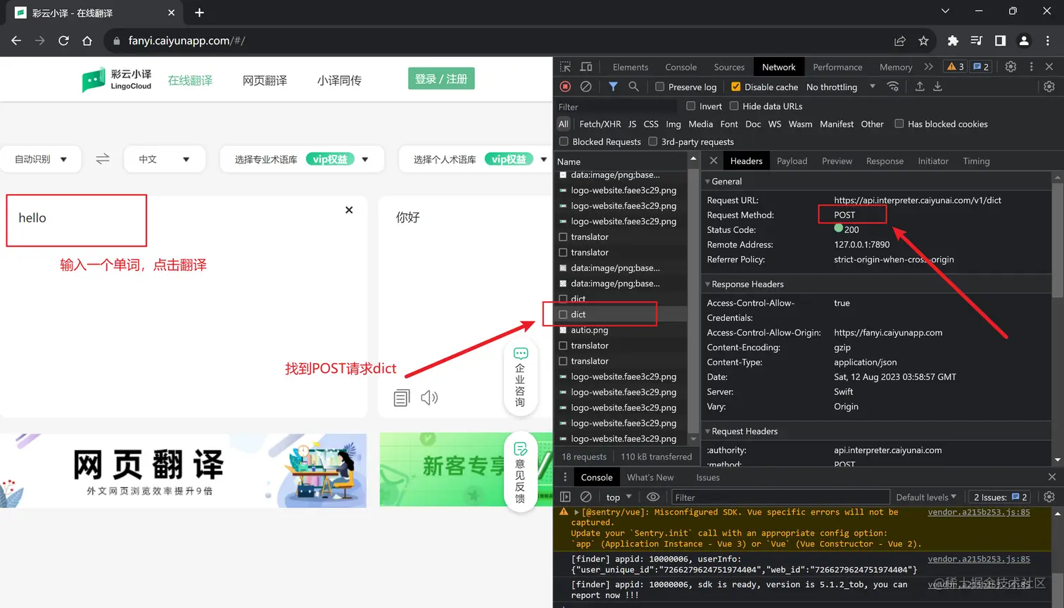Open the Response request tab
The image size is (1064, 608).
[x=885, y=161]
